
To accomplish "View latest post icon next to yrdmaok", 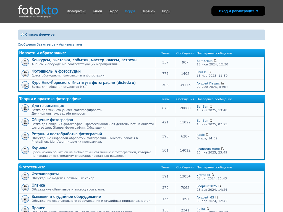I will [213, 175].
